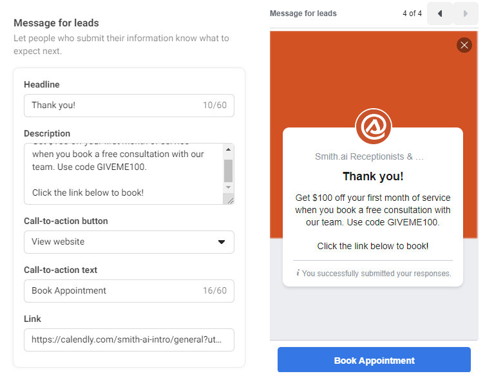The width and height of the screenshot is (485, 385).
Task: Click the 4 of 4 page indicator
Action: [412, 14]
